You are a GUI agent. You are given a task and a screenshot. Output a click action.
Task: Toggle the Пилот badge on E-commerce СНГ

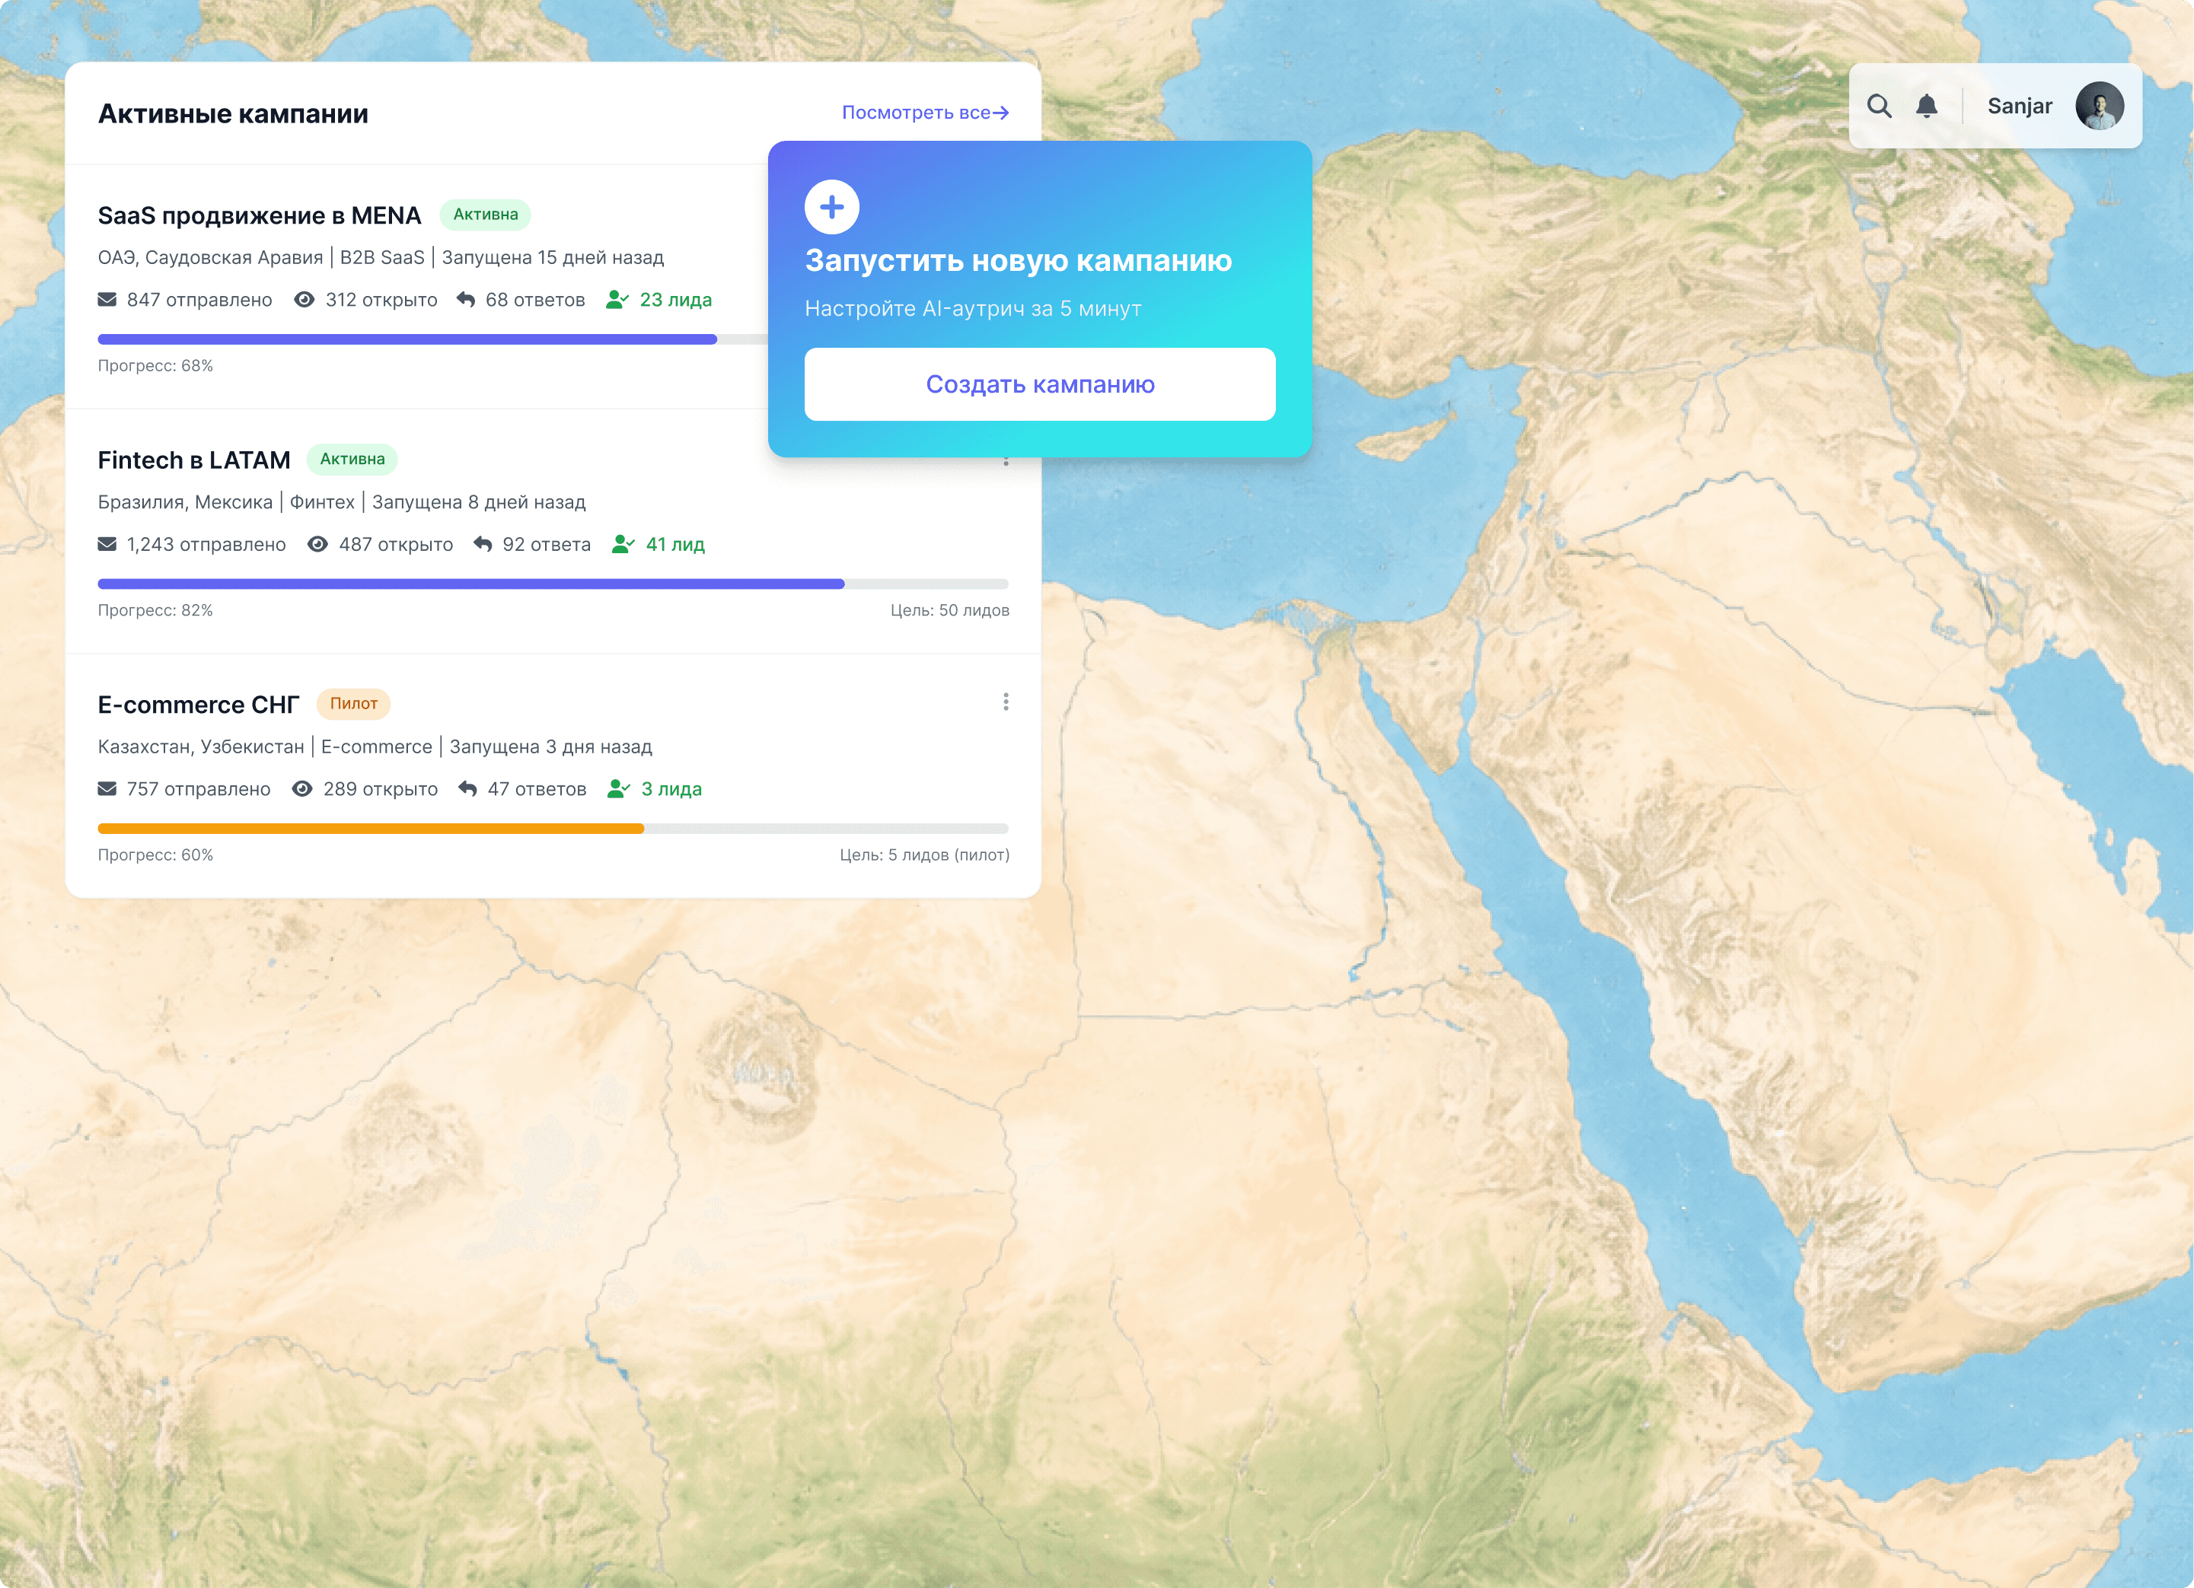[353, 703]
